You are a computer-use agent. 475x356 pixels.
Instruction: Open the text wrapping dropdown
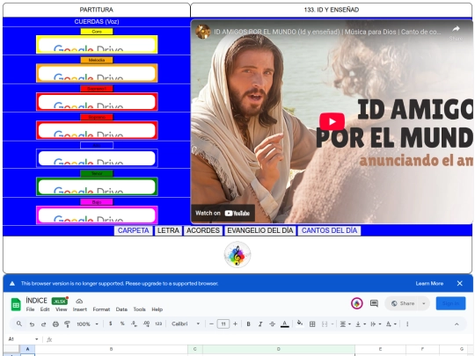tap(376, 323)
